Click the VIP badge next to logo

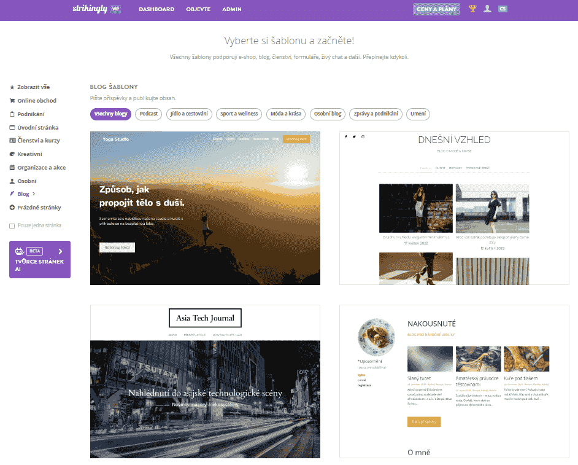(116, 9)
